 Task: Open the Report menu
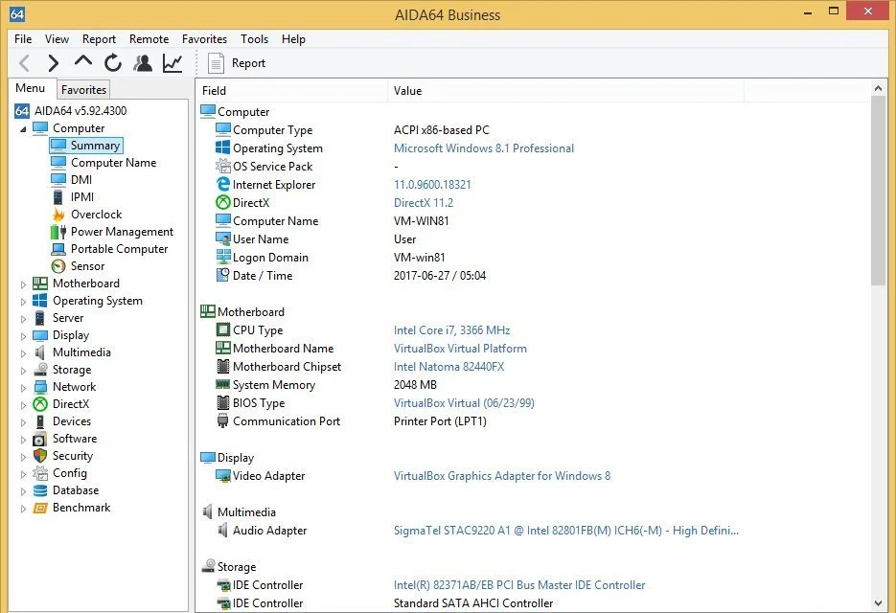point(99,39)
